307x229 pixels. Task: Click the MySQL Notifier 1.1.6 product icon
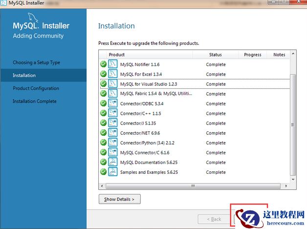coord(113,64)
